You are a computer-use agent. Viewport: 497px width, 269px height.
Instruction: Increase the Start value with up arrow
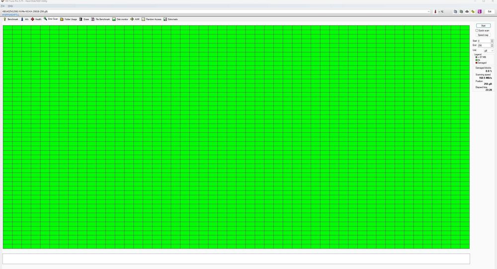pyautogui.click(x=492, y=40)
